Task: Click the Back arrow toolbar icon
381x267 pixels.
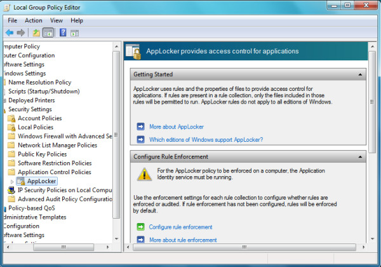Action: tap(10, 32)
